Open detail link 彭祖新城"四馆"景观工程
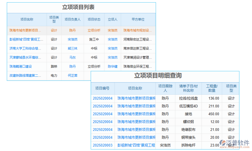252x151 pixels. [x=135, y=145]
